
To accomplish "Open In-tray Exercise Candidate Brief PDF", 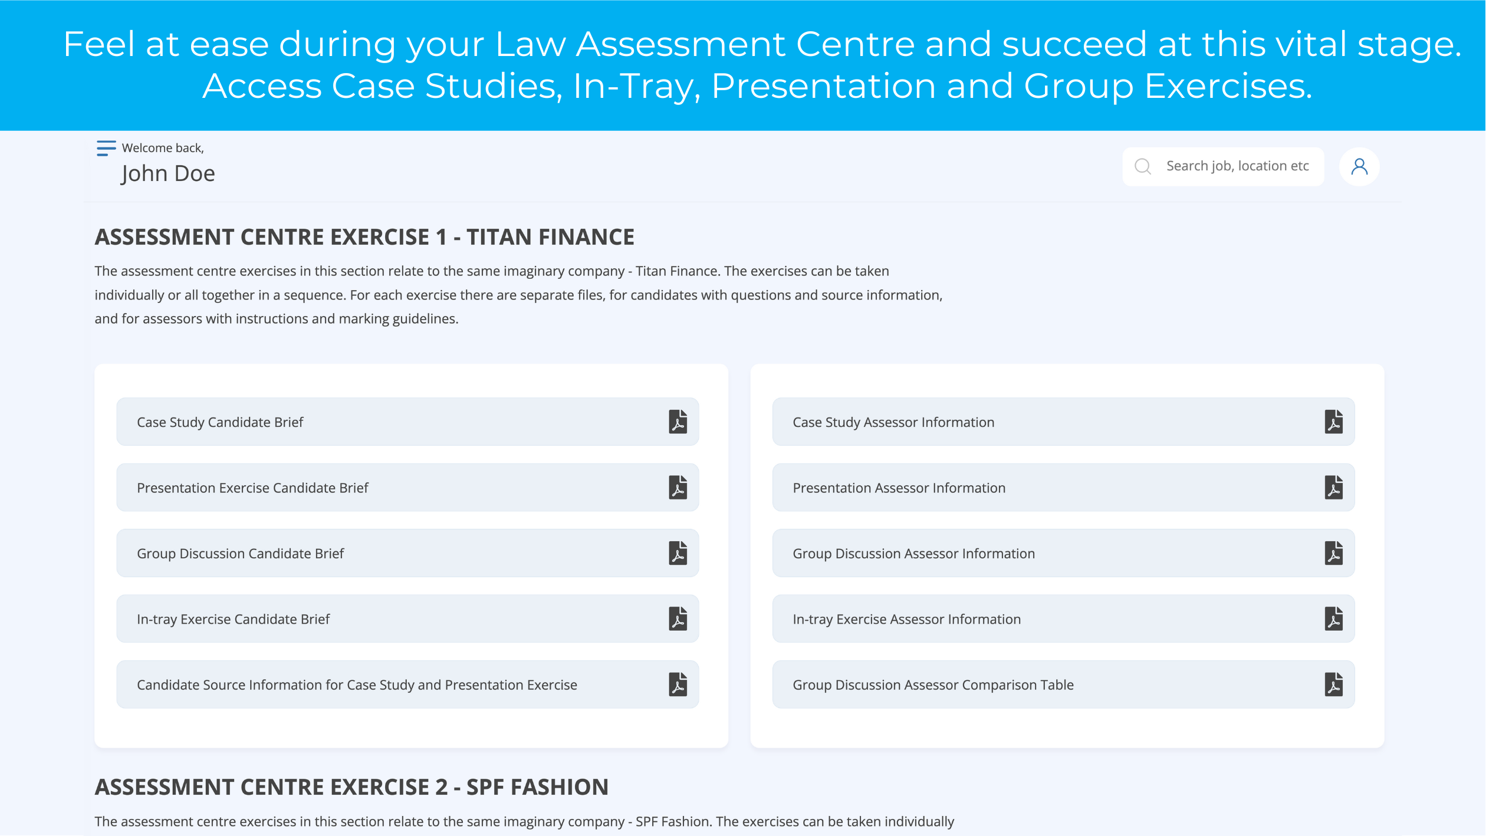I will click(x=679, y=618).
